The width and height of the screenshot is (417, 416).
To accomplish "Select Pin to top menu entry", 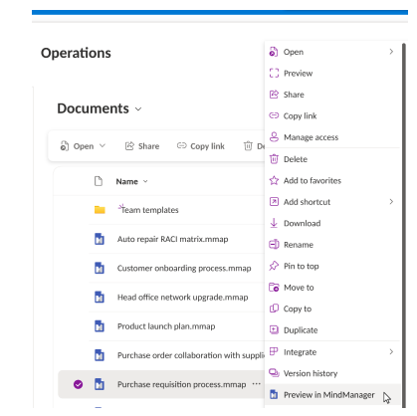I will [x=332, y=266].
